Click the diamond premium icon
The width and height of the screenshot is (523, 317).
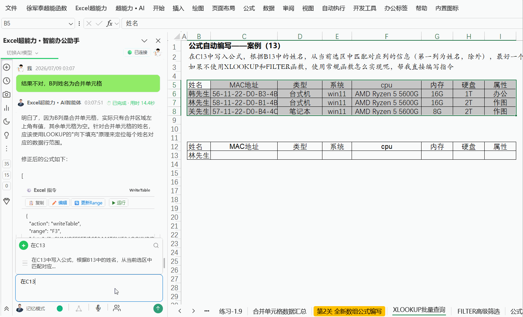tap(6, 201)
